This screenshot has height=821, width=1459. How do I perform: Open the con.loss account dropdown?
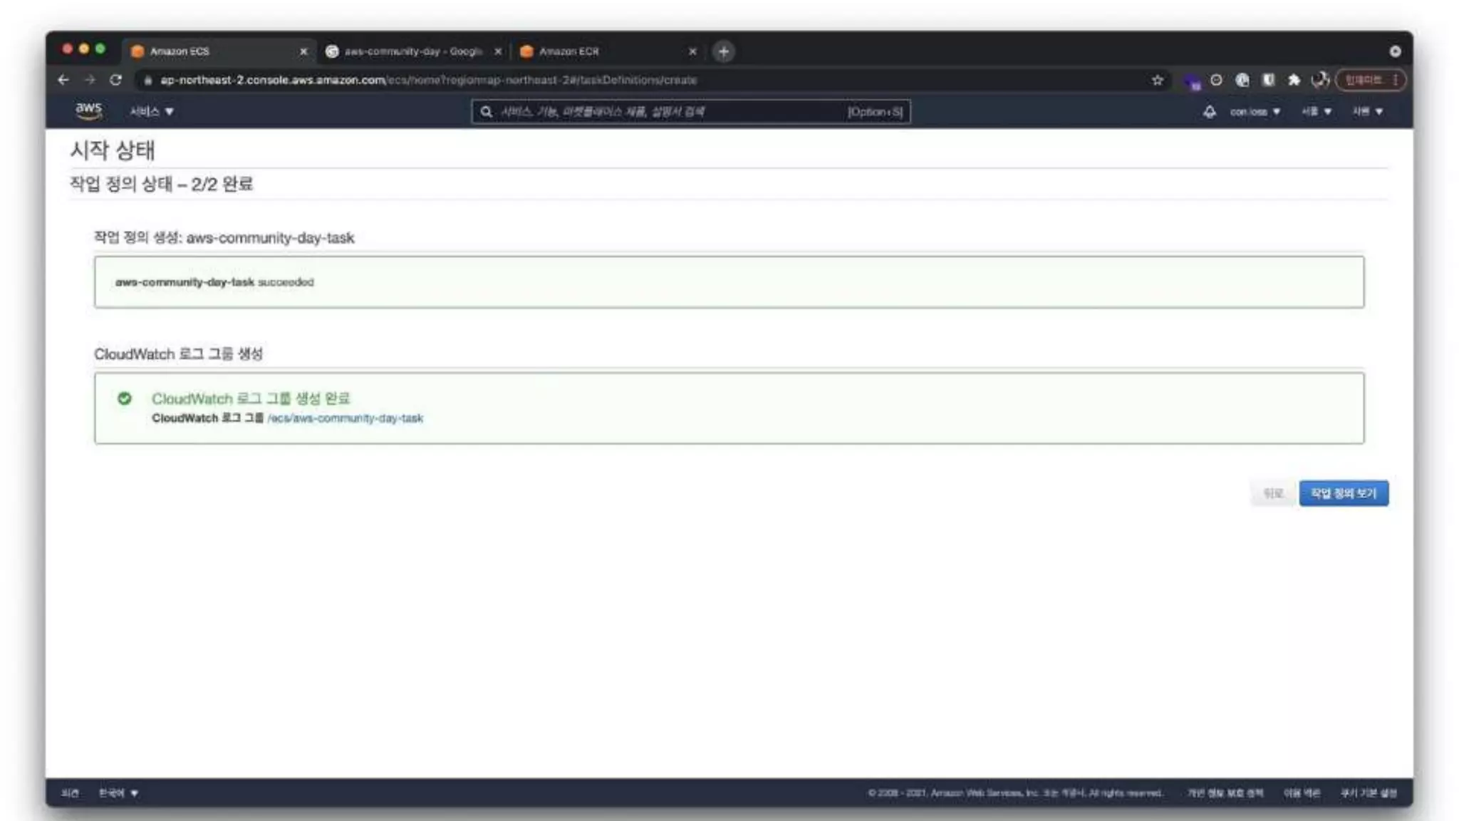coord(1255,111)
